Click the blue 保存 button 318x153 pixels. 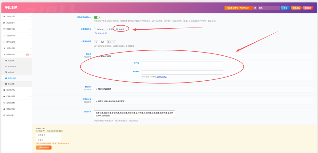[x=285, y=8]
